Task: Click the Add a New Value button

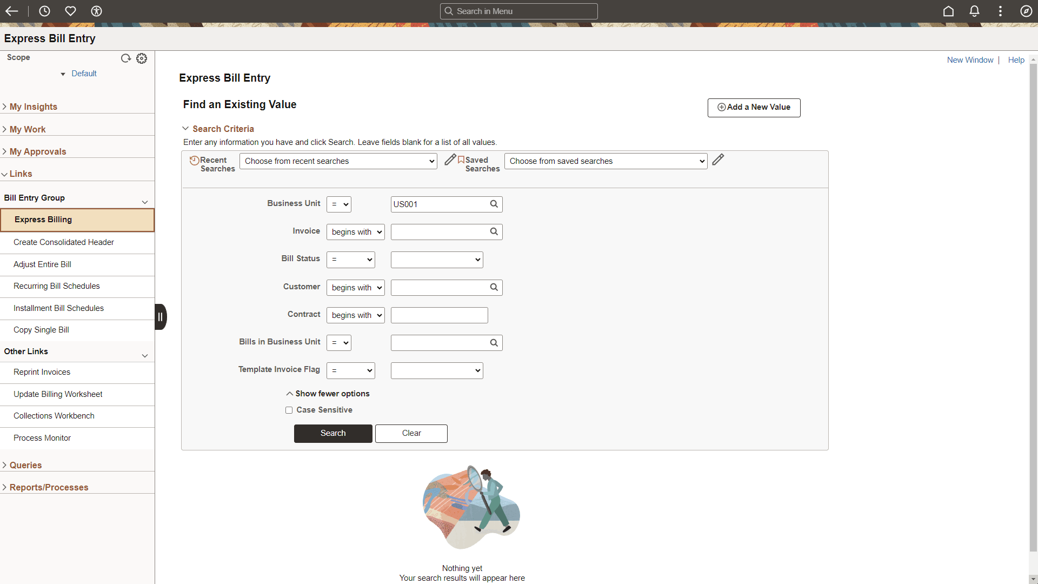Action: click(x=754, y=107)
